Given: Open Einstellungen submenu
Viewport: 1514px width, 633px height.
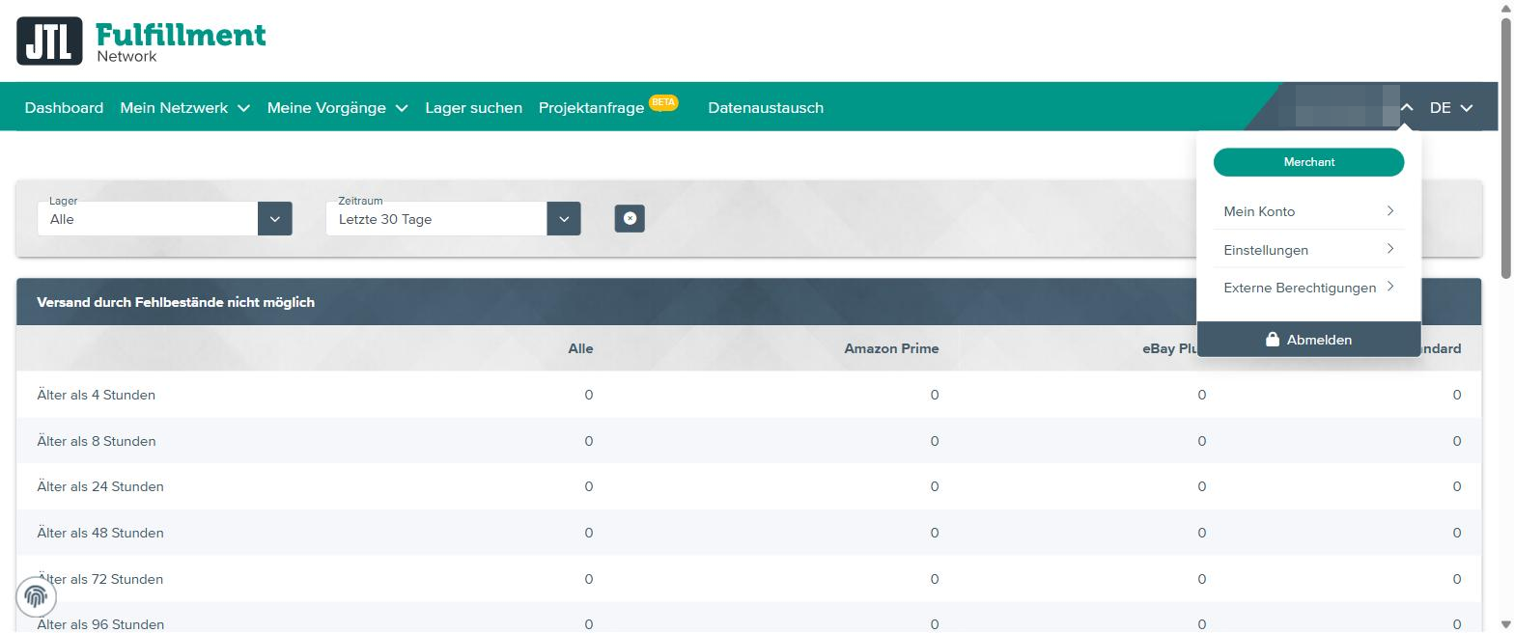Looking at the screenshot, I should 1308,250.
